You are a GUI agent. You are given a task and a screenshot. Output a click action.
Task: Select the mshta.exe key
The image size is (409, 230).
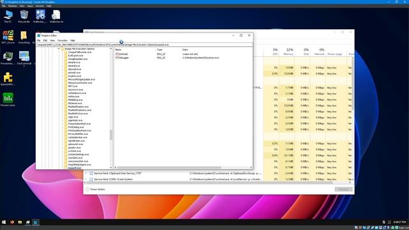pyautogui.click(x=73, y=96)
